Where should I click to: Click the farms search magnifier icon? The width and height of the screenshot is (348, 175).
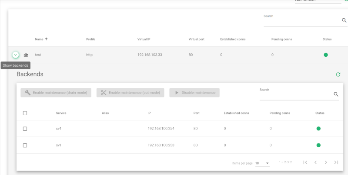[x=344, y=20]
